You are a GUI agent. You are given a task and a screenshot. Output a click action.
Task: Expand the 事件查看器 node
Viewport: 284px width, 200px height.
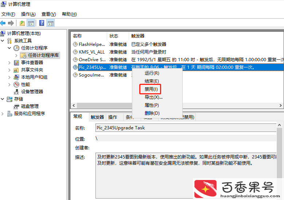tap(9, 63)
